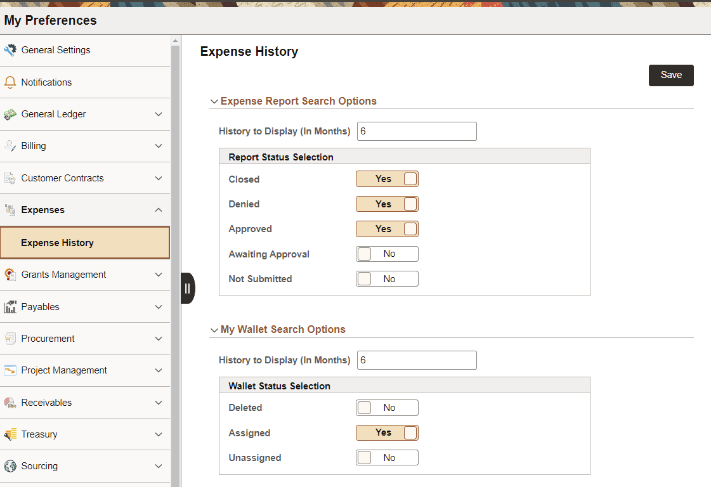Select the General Ledger book icon
The image size is (711, 487).
click(10, 114)
